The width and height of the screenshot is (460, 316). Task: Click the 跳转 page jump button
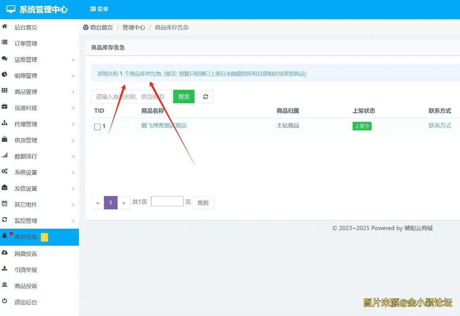tap(203, 203)
